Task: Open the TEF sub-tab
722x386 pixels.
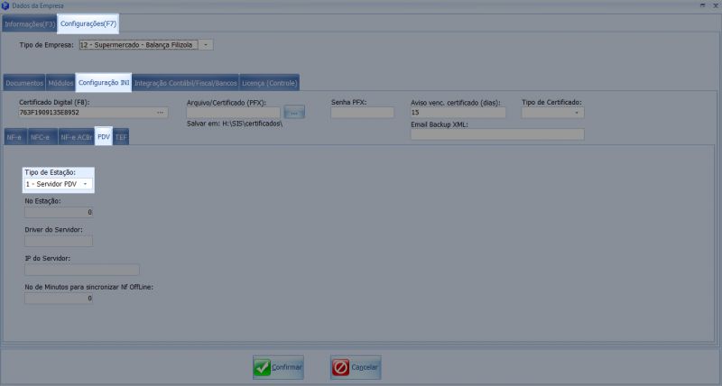Action: [x=121, y=137]
